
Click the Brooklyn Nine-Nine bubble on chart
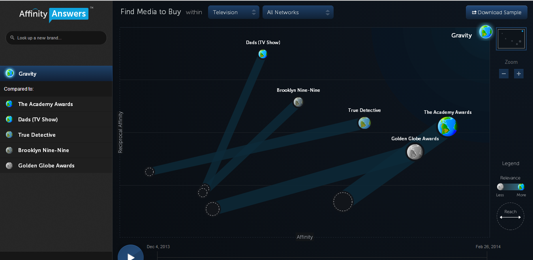click(x=298, y=102)
